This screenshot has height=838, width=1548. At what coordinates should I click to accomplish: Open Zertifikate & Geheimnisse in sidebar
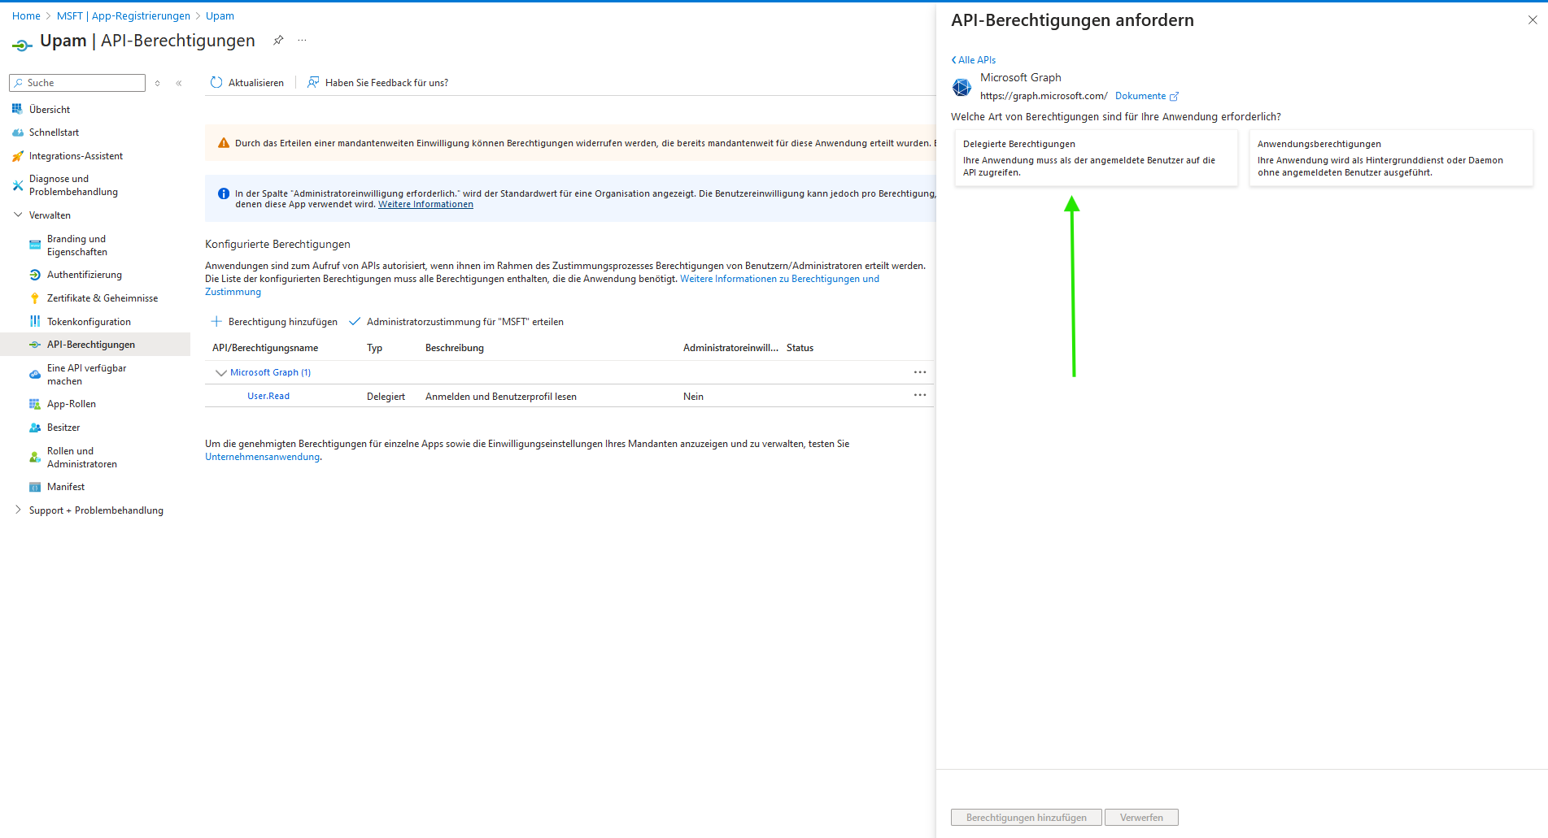coord(102,298)
